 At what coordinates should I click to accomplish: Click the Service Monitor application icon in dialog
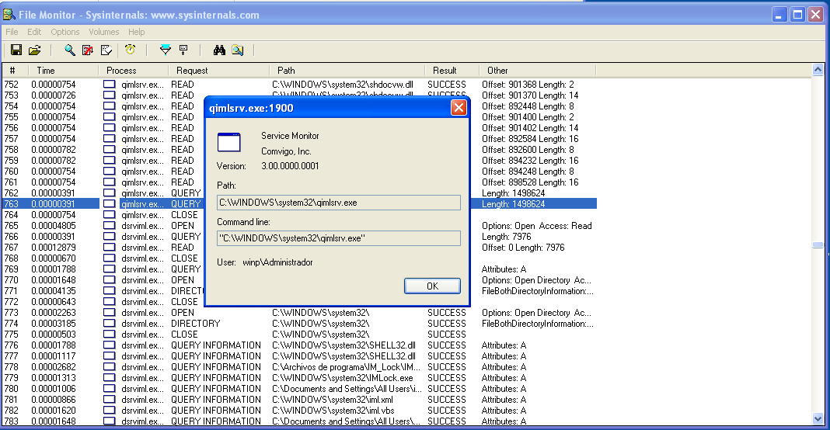[228, 142]
